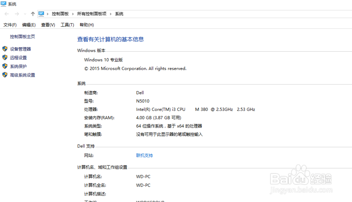Select the 系统 breadcrumb item

tap(119, 14)
